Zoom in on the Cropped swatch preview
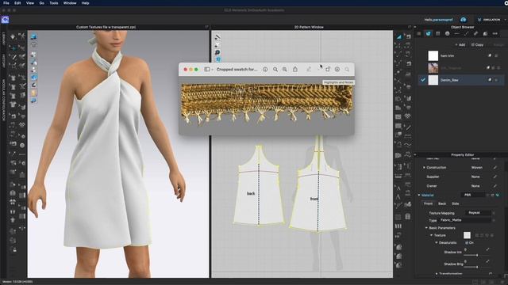 284,70
